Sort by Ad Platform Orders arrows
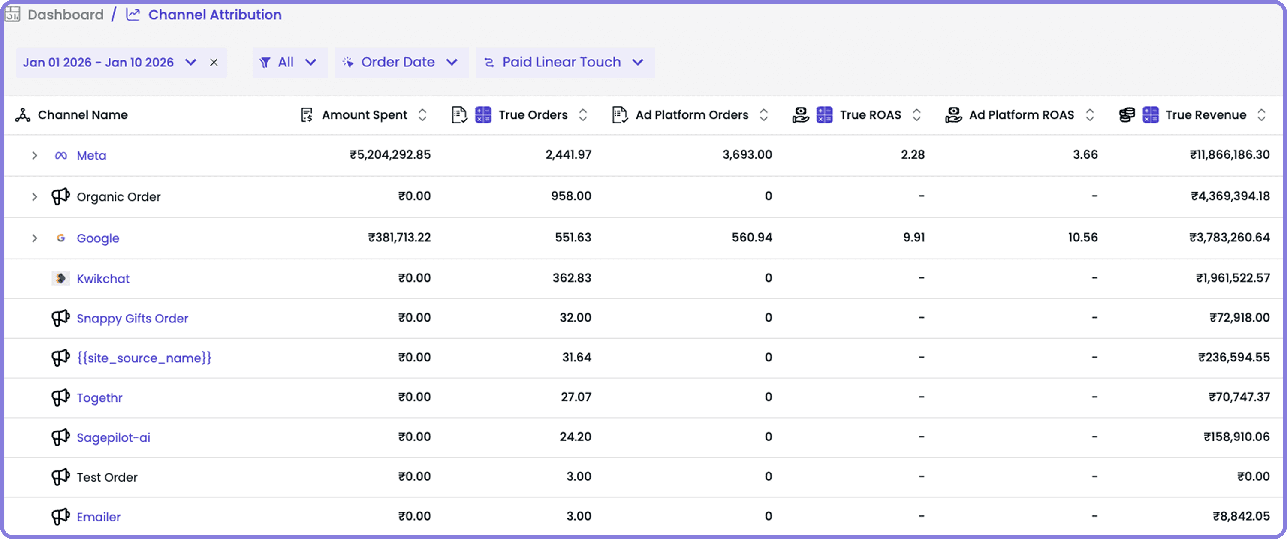Image resolution: width=1287 pixels, height=539 pixels. (763, 115)
